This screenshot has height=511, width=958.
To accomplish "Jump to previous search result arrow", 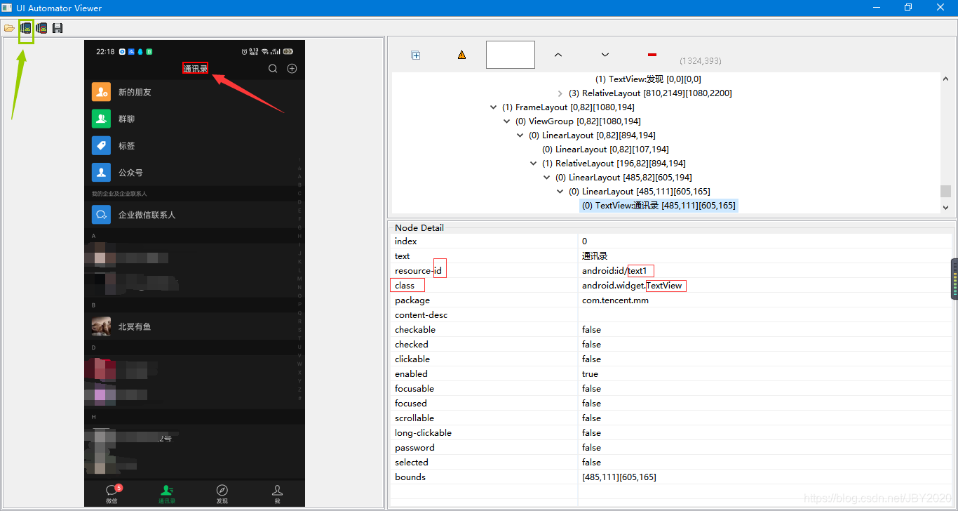I will pos(558,54).
